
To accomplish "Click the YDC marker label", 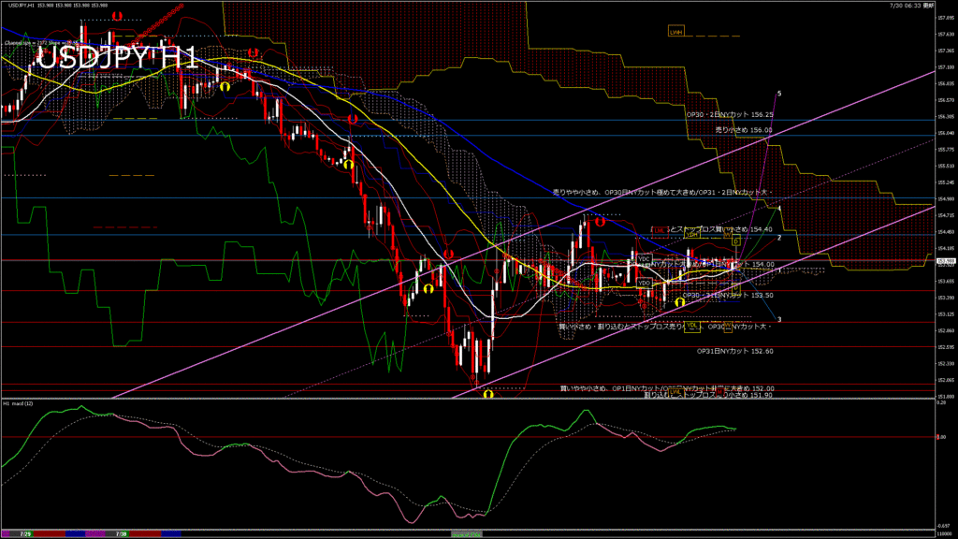I will click(645, 258).
